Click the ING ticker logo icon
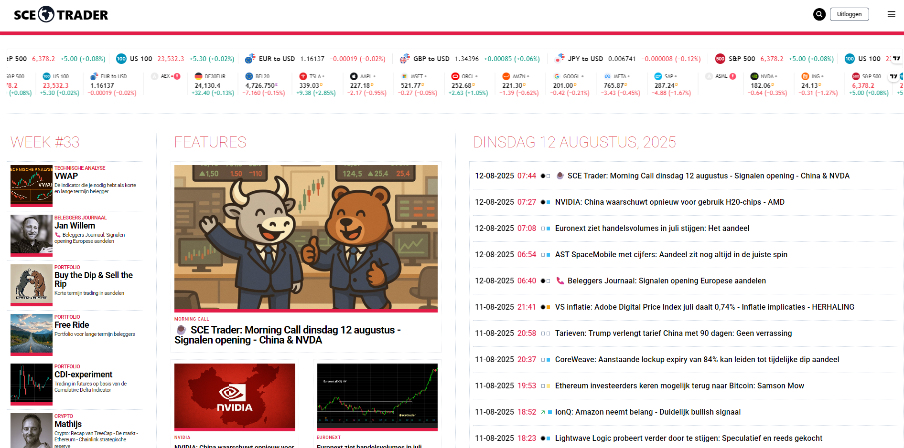Viewport: 904px width, 448px height. (805, 76)
